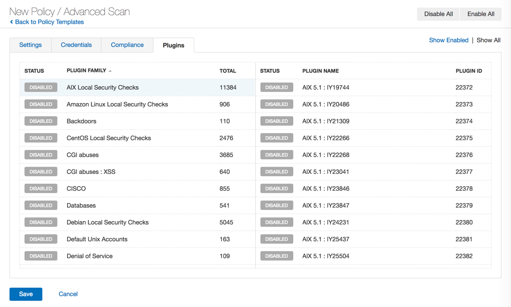Click the Show All filter
511x307 pixels.
click(x=488, y=40)
